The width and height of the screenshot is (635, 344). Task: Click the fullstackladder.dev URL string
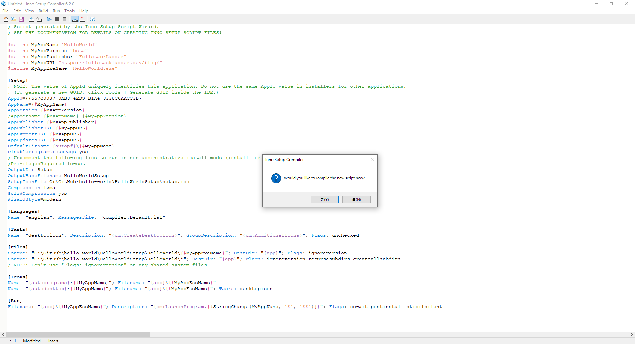pos(110,63)
